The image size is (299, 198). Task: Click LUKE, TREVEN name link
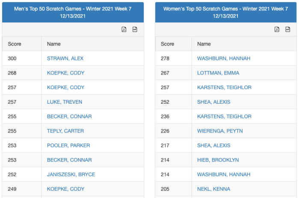point(65,102)
